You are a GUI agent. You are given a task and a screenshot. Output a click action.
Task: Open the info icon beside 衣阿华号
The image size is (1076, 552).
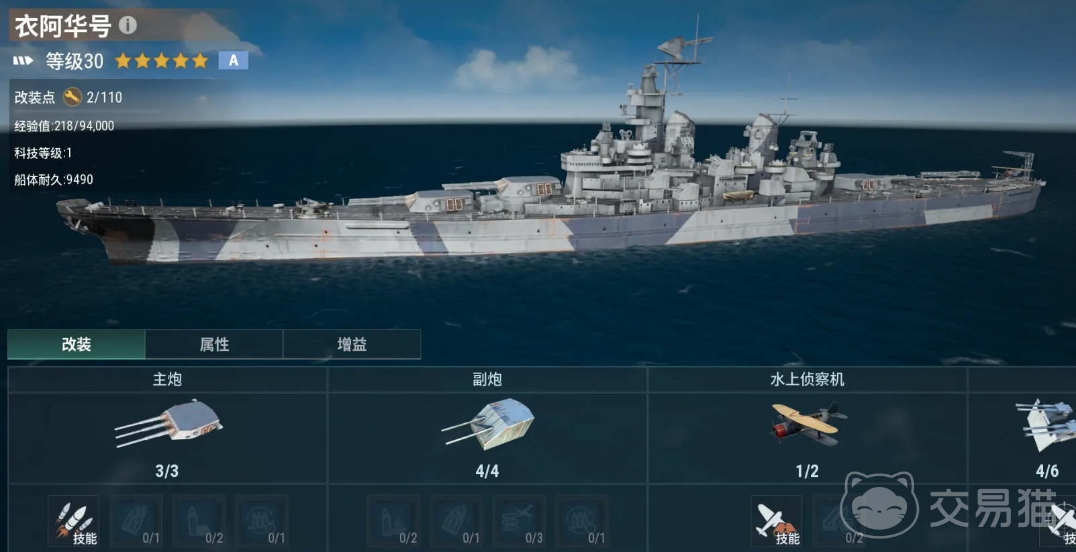pyautogui.click(x=128, y=25)
